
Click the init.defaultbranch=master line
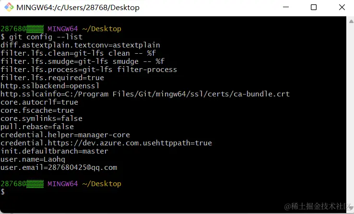pos(54,151)
